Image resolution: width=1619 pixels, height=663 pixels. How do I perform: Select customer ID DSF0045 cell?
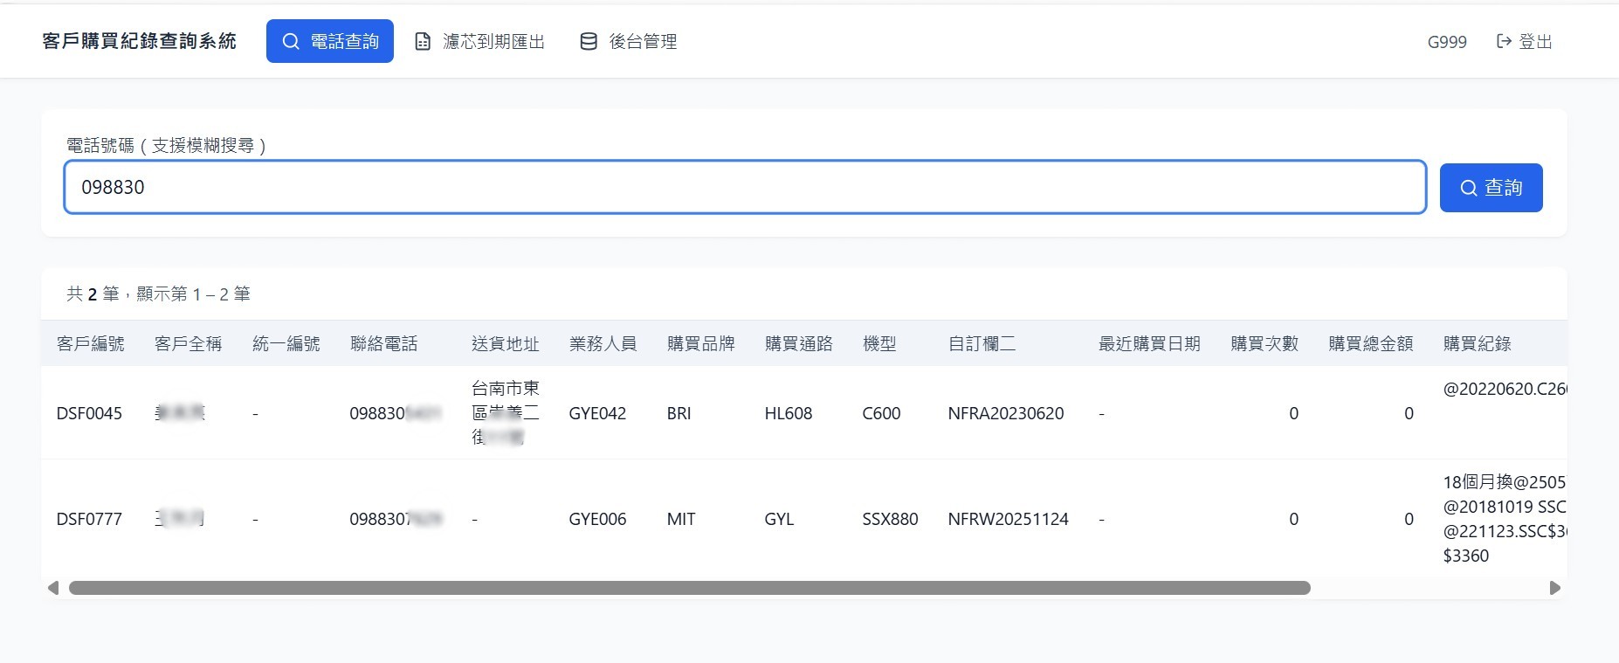[x=89, y=413]
